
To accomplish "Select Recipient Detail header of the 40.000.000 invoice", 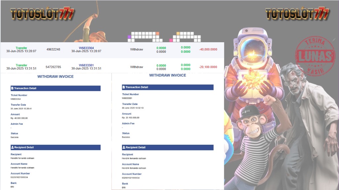I will tap(56, 147).
